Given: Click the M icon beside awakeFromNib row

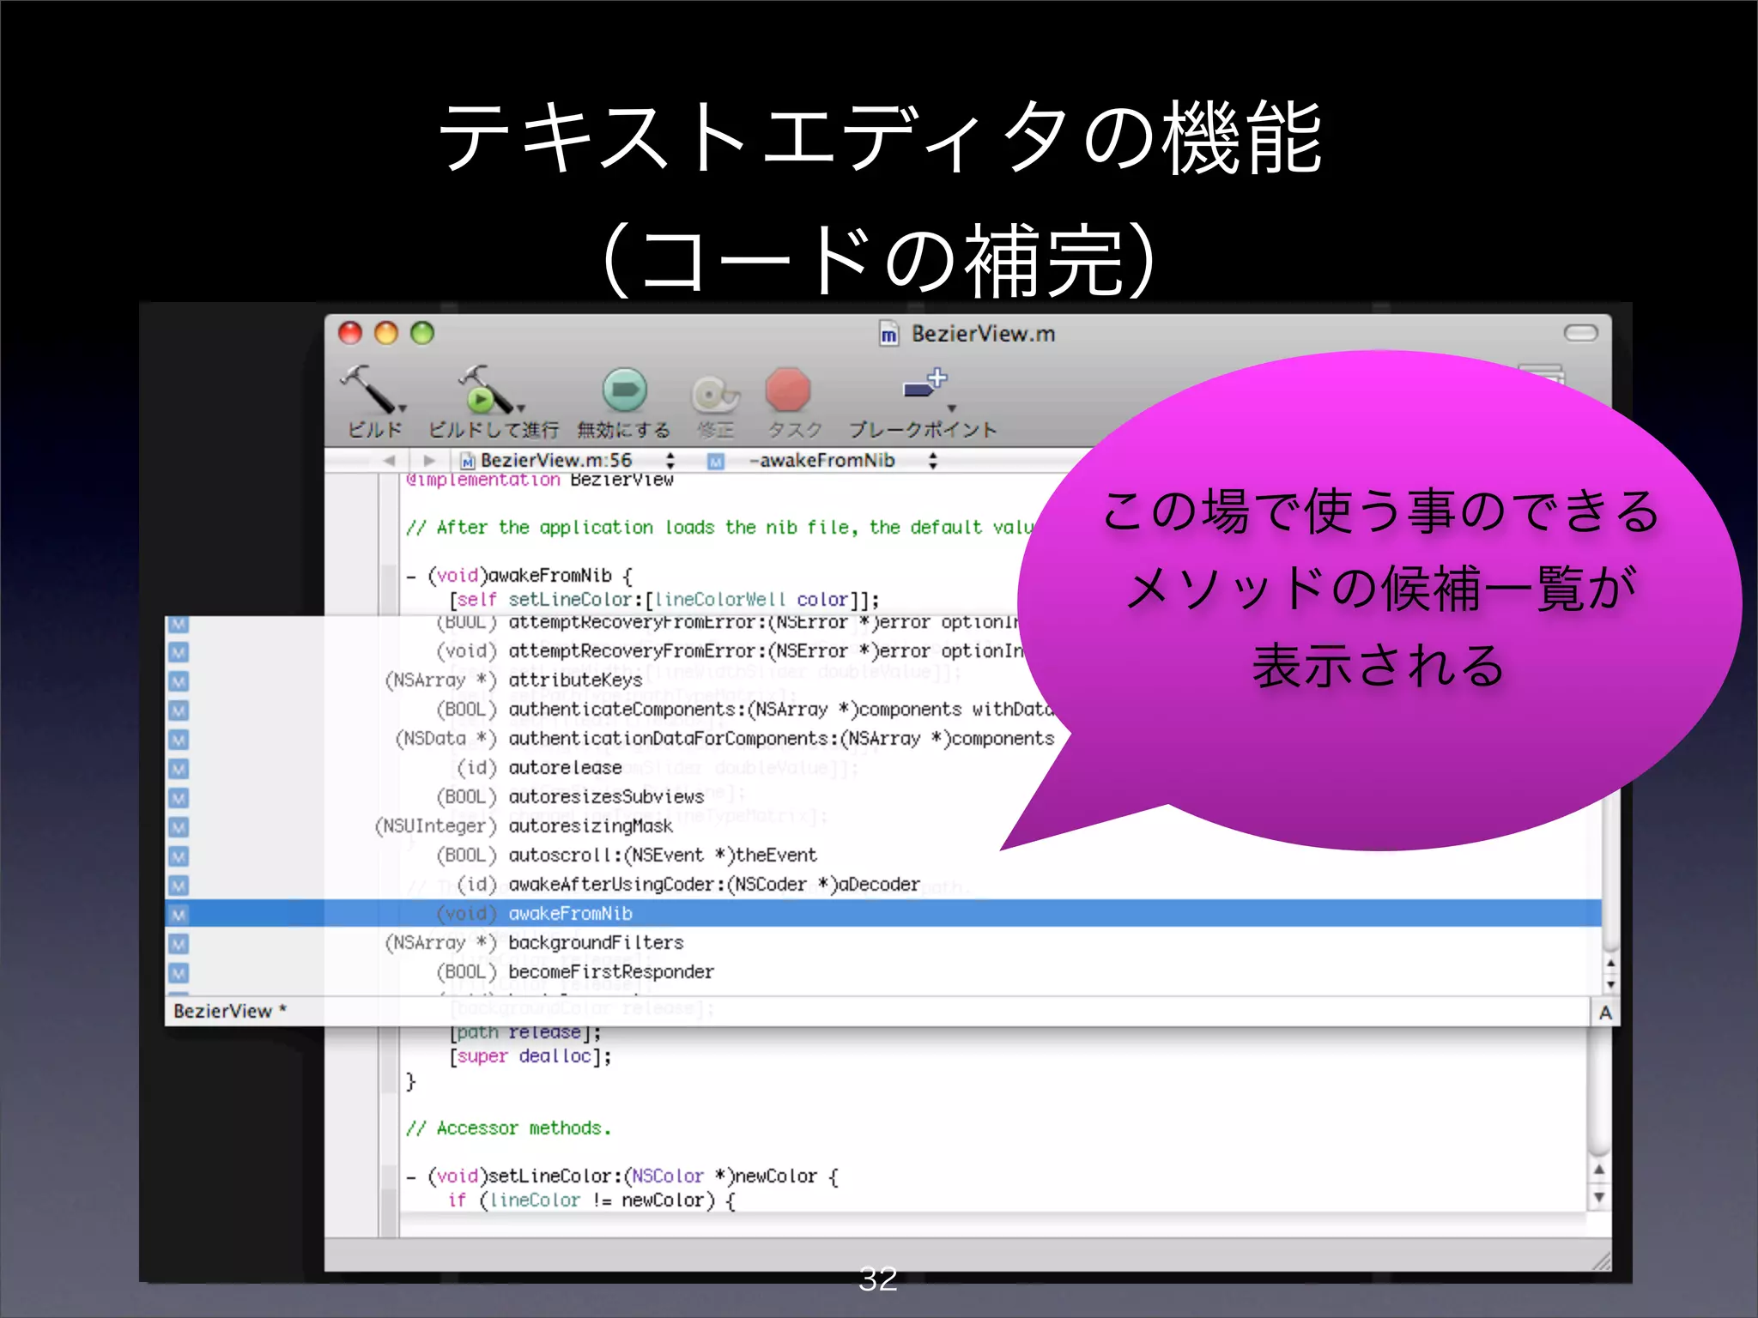Looking at the screenshot, I should [x=178, y=915].
